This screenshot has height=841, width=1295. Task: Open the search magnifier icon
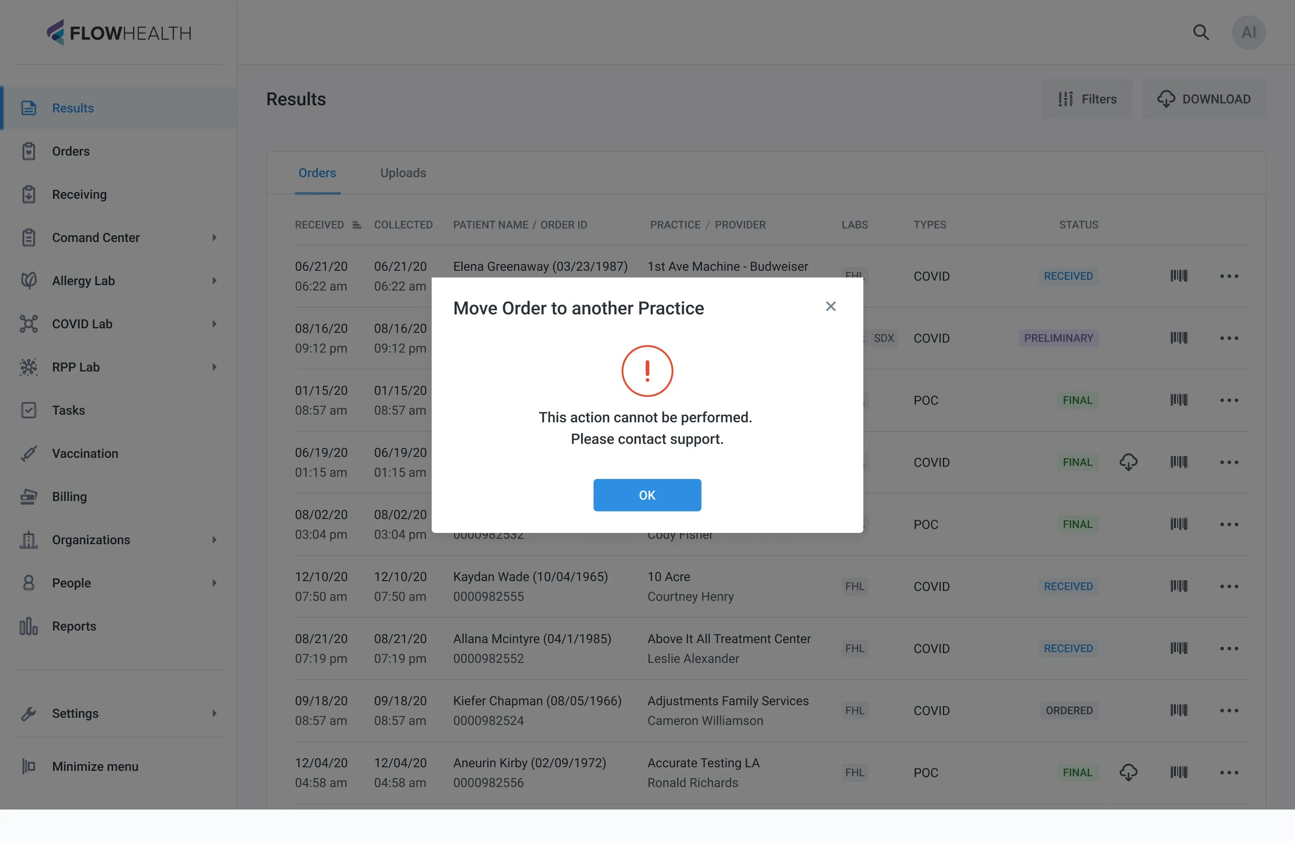click(x=1201, y=33)
